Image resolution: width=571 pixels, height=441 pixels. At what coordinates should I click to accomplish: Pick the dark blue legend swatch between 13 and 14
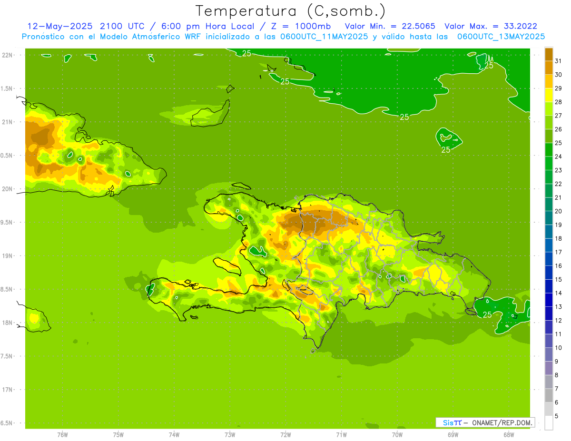tap(549, 300)
